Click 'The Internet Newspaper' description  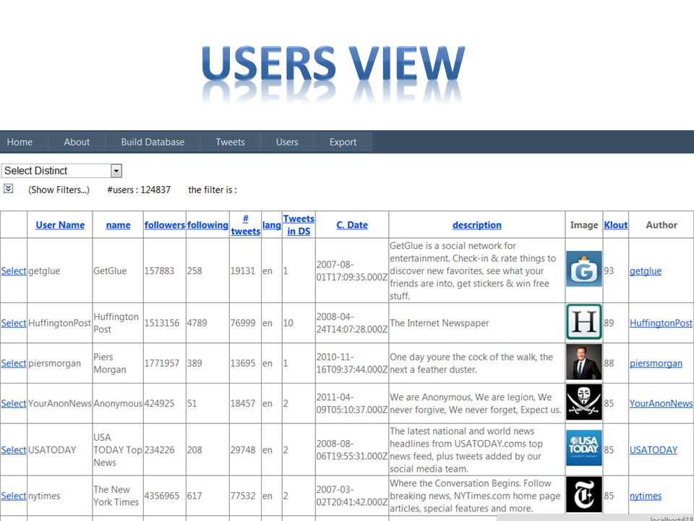click(x=440, y=323)
